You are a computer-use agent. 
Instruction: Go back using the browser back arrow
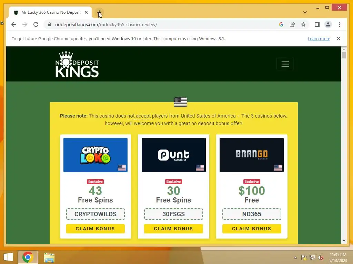(x=14, y=24)
